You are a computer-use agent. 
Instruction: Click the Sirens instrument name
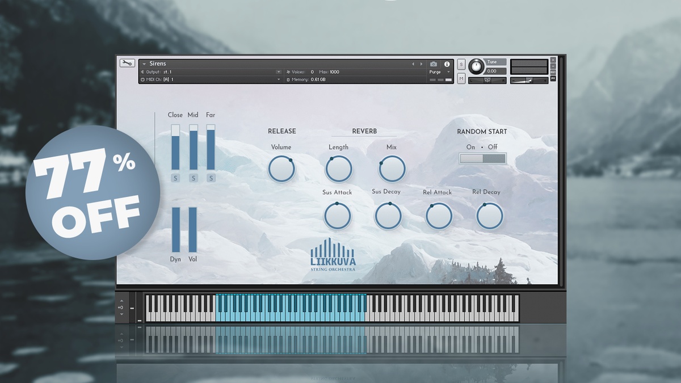point(158,64)
